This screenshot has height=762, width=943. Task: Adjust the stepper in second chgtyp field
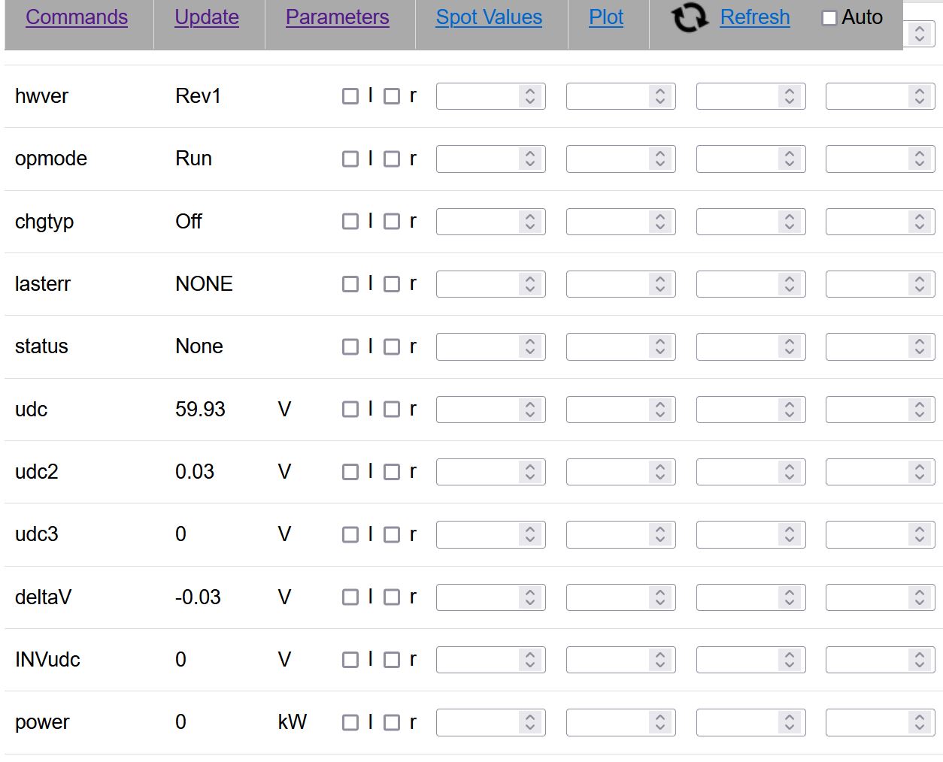coord(660,222)
